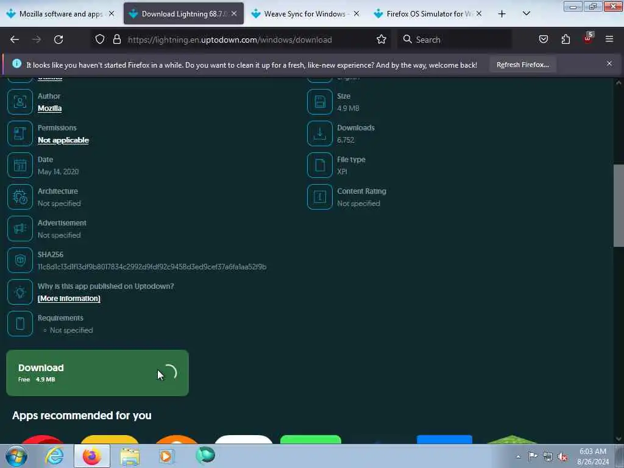Click the lightbulb icon beside Why published
Screen dimensions: 624x468
tap(20, 292)
